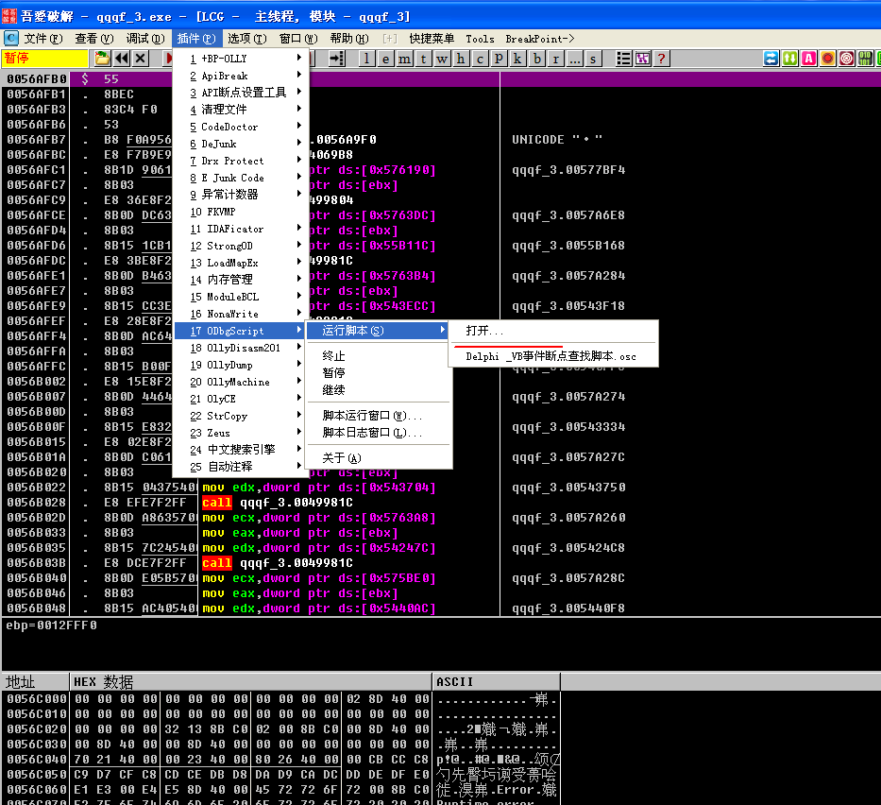Click the appearance grid toolbar icon
The height and width of the screenshot is (805, 881).
click(642, 59)
